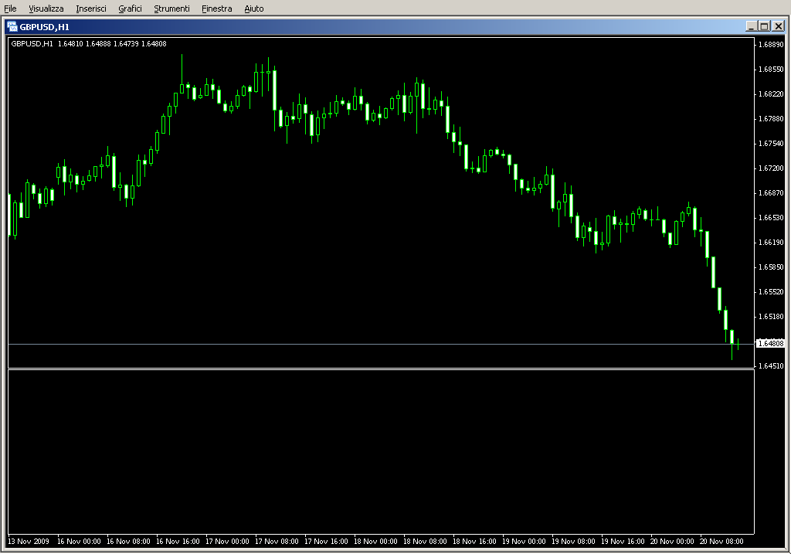Open the Visualizza menu
The width and height of the screenshot is (791, 554).
pyautogui.click(x=46, y=8)
